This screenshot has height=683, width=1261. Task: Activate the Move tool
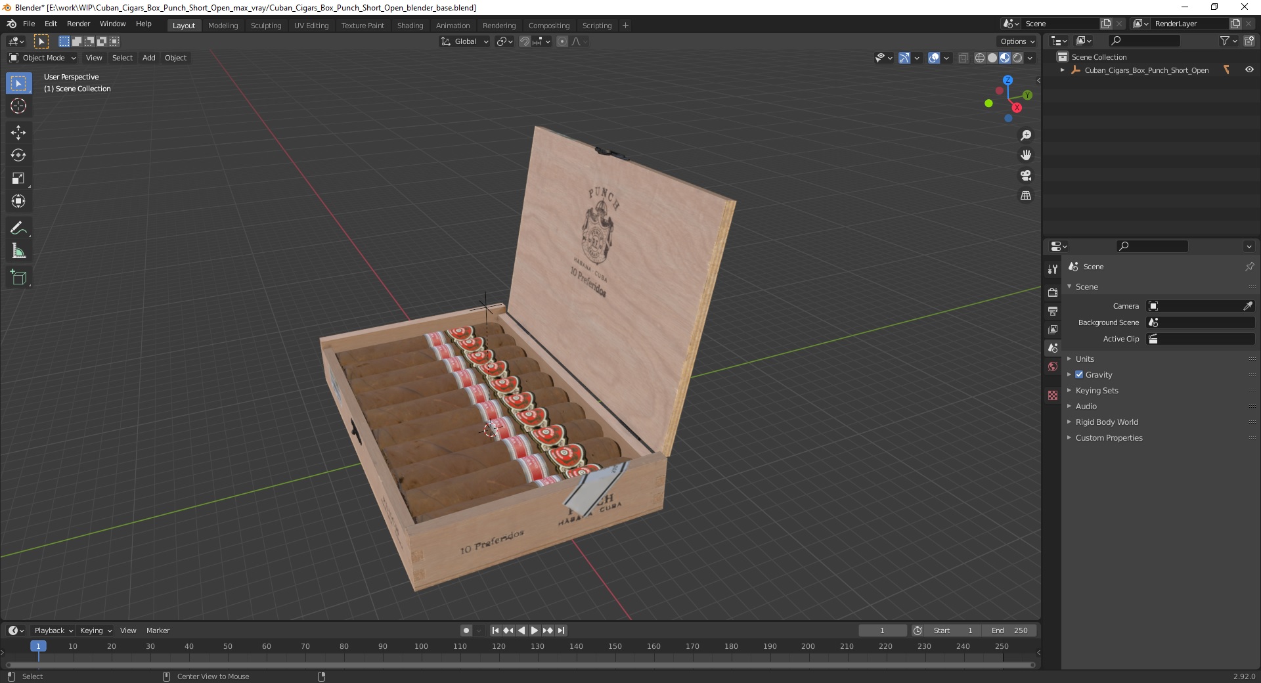point(18,133)
